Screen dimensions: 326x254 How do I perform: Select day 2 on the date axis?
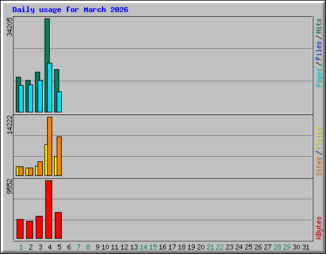(x=31, y=247)
